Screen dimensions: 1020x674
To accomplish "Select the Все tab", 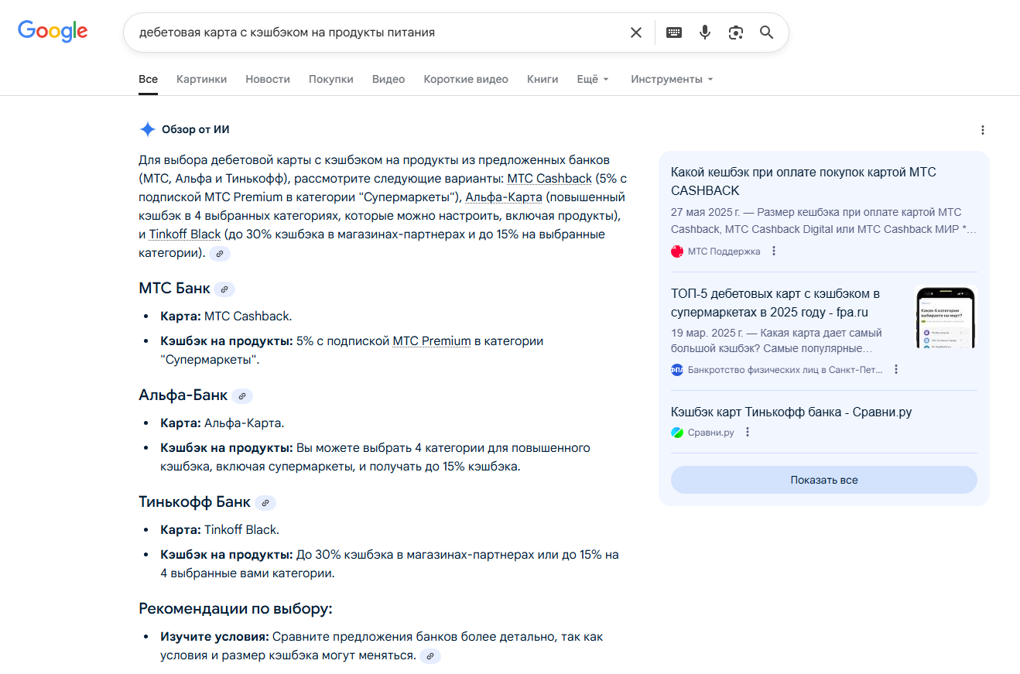I will (149, 79).
